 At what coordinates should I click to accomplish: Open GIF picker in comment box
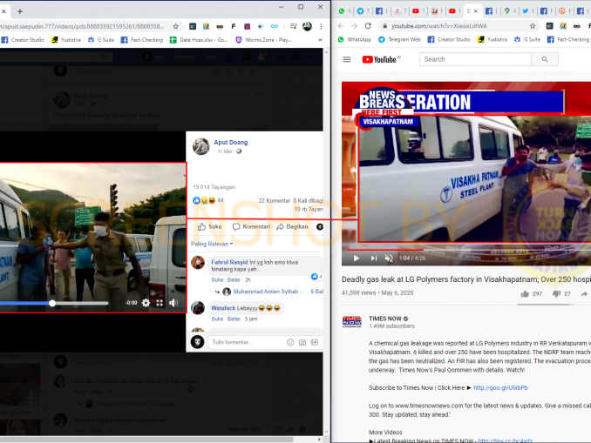[315, 342]
